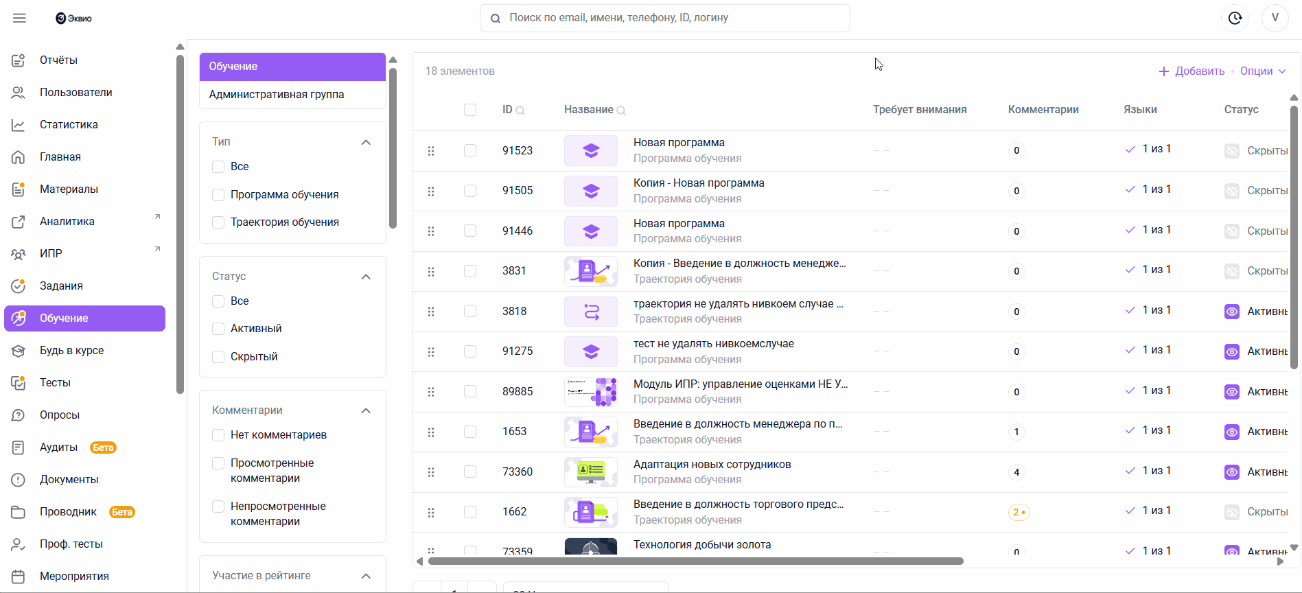Screen dimensions: 1302x593
Task: Check Скрытый status filter
Action: pos(218,357)
